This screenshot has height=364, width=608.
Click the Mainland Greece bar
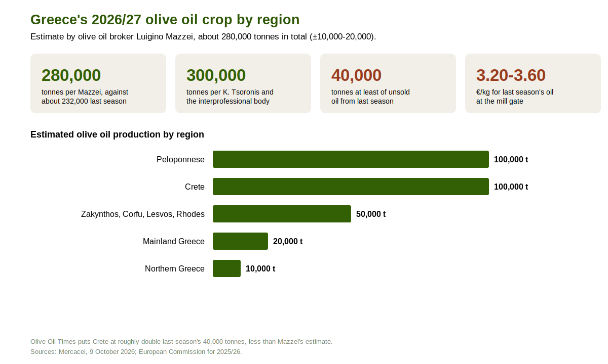[x=240, y=241]
